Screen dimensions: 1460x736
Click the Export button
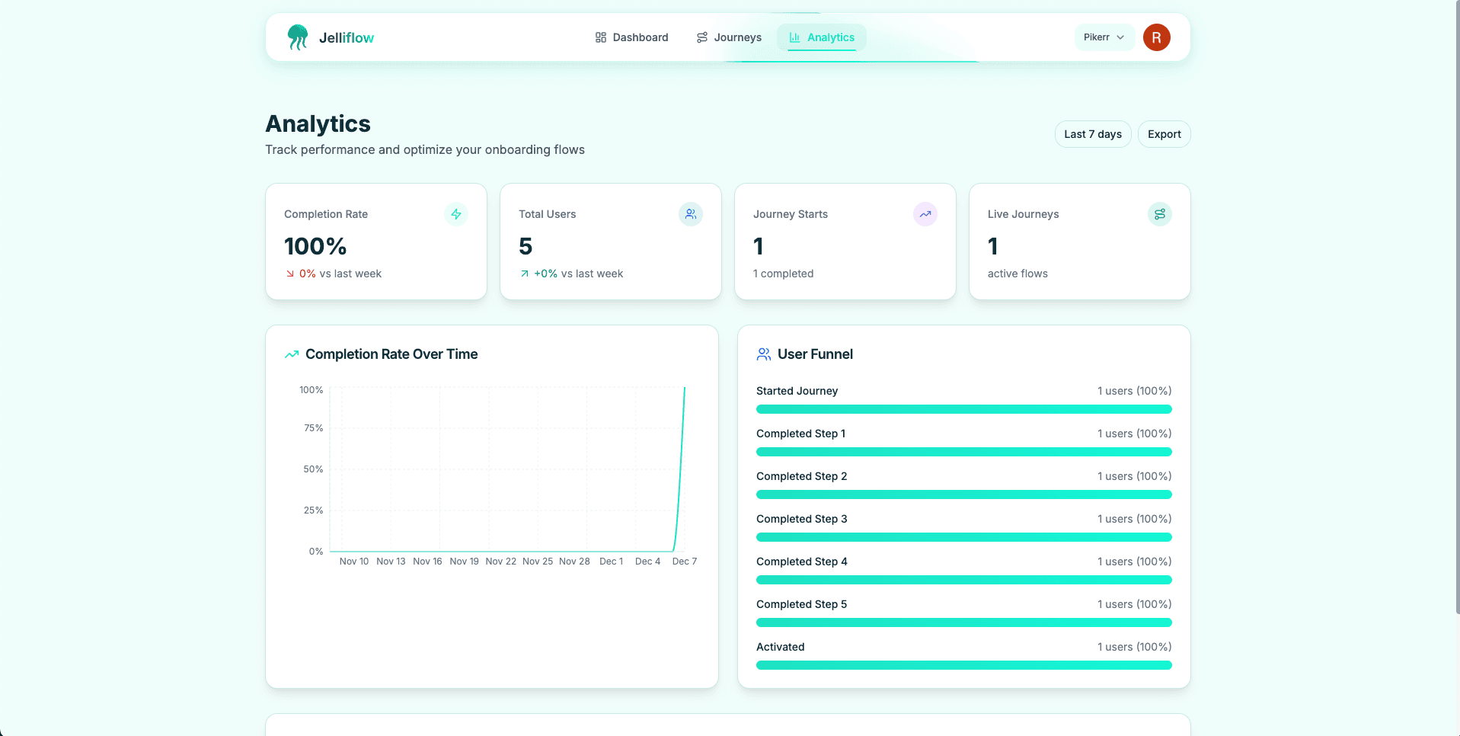pos(1163,133)
